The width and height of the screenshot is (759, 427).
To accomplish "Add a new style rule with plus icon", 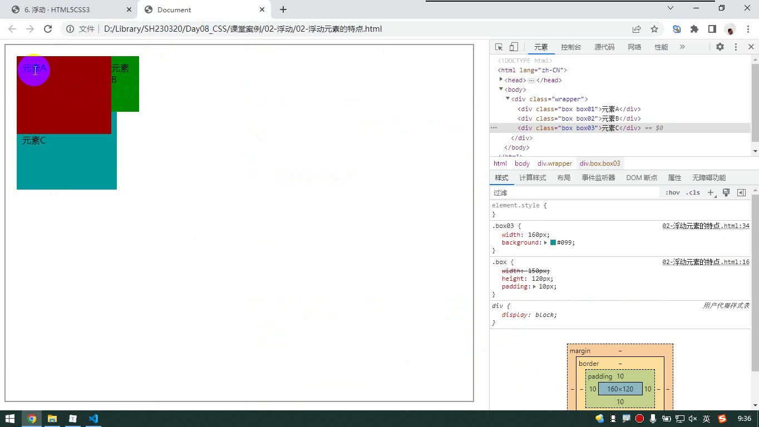I will pos(711,192).
